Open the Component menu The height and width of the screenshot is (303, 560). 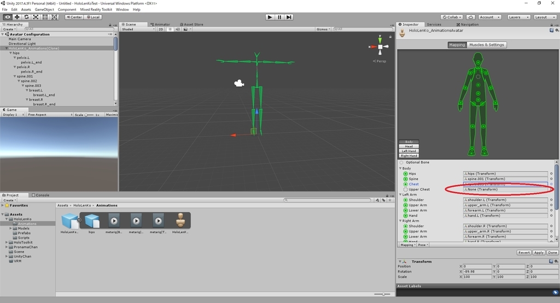67,10
